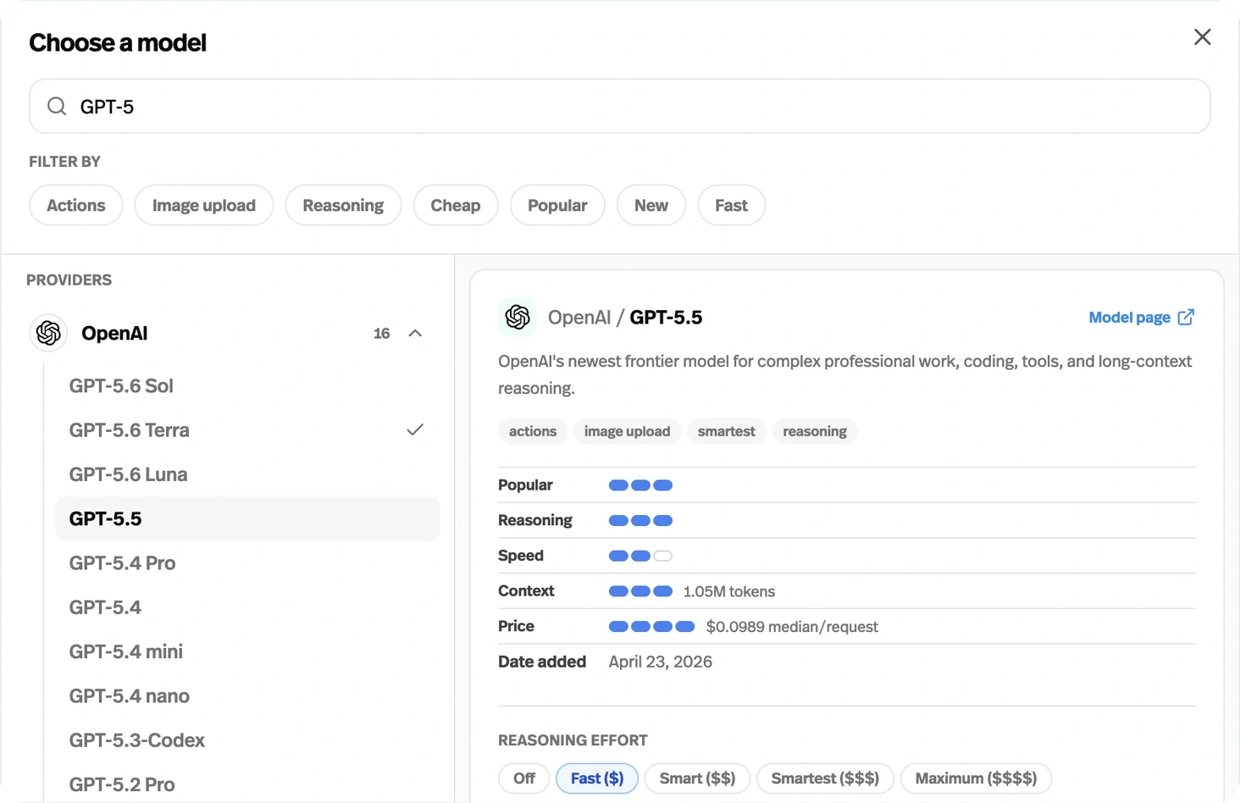
Task: Select GPT-5.2 Pro model
Action: point(247,784)
